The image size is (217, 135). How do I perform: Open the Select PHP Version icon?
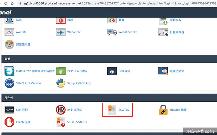9,83
